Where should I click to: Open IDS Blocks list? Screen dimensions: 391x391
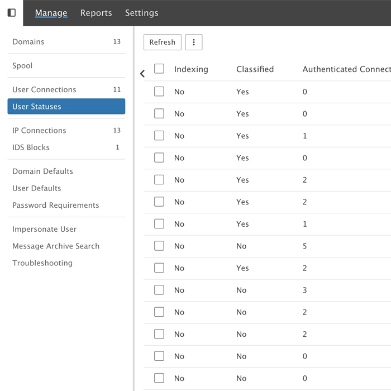(x=66, y=147)
